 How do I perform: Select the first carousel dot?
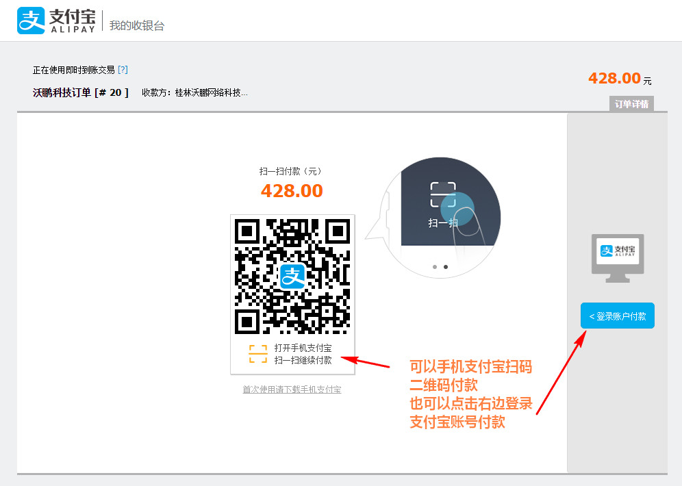coord(435,267)
